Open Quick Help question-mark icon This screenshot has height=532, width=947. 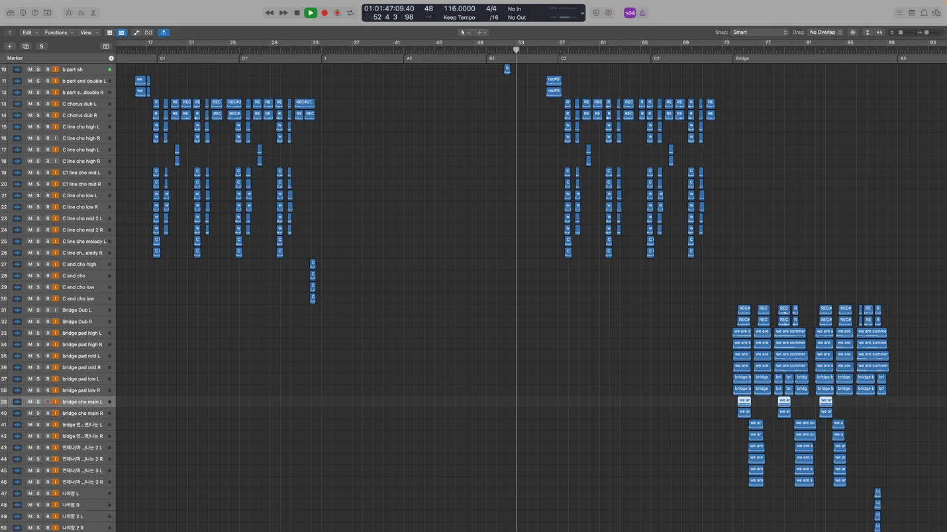pyautogui.click(x=35, y=13)
